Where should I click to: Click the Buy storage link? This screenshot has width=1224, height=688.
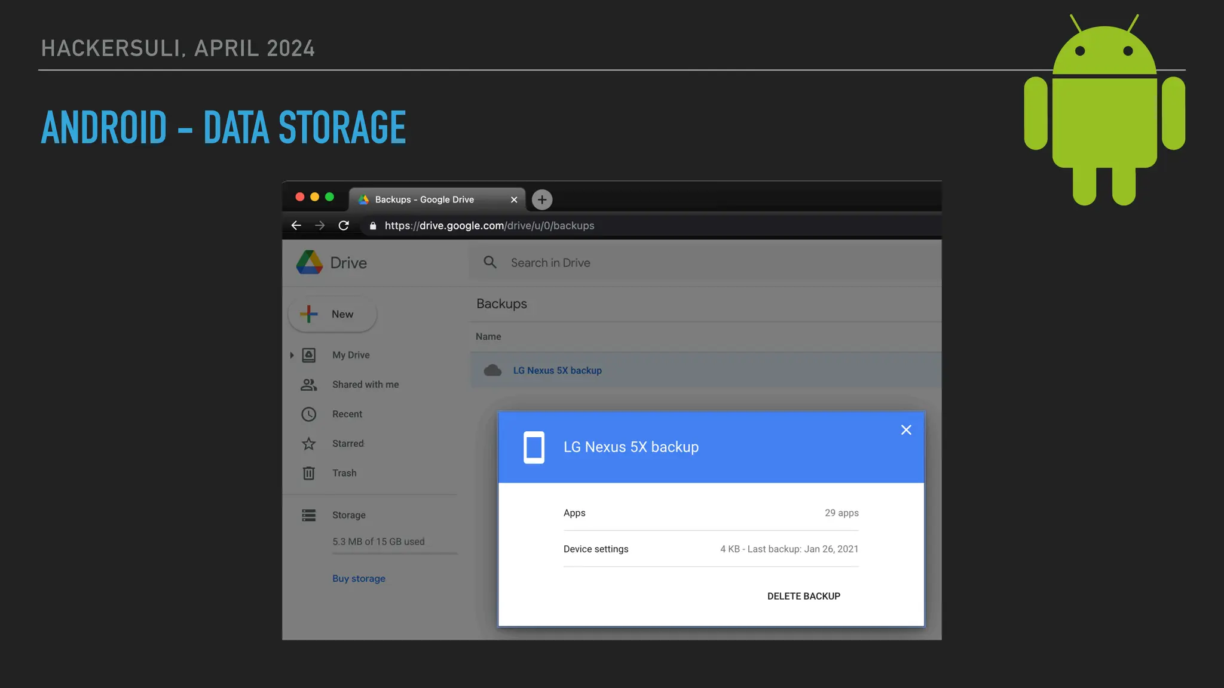pos(359,578)
